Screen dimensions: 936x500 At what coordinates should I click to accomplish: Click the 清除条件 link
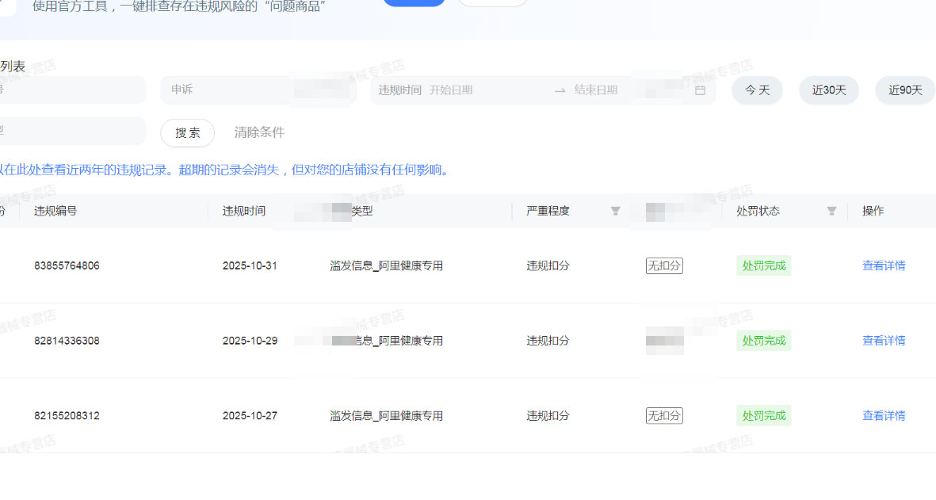259,132
